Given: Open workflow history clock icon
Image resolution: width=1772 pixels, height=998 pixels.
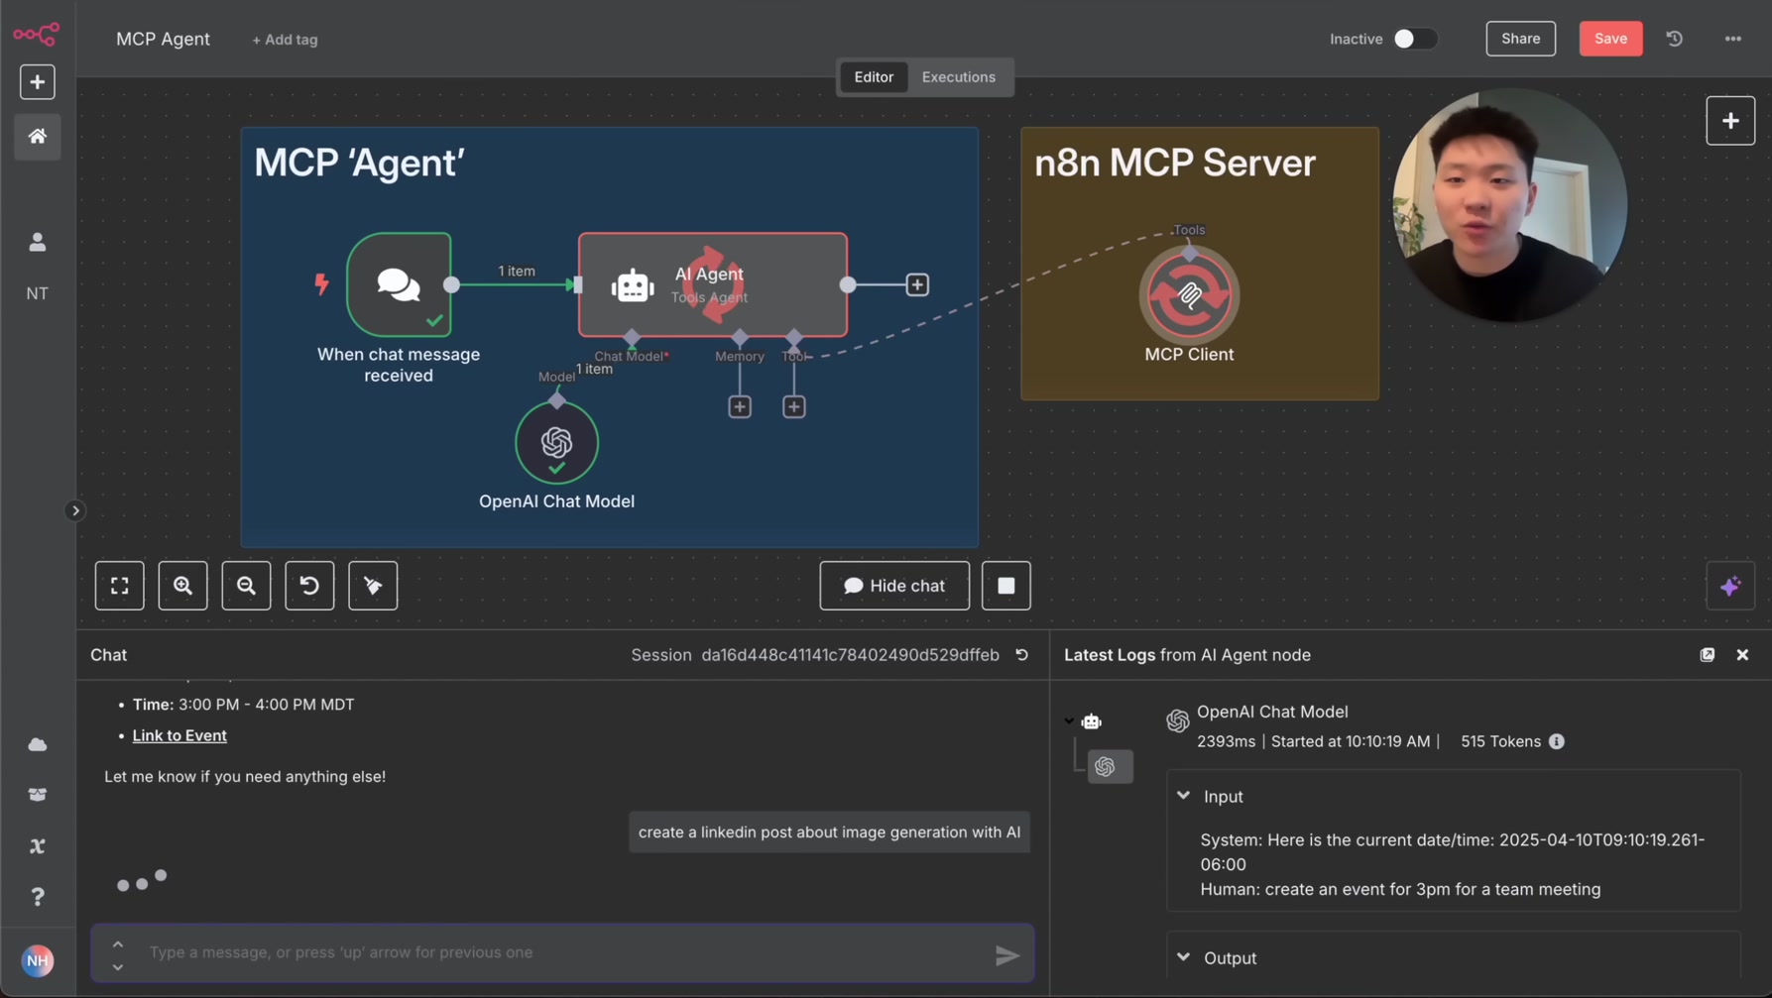Looking at the screenshot, I should (x=1674, y=39).
